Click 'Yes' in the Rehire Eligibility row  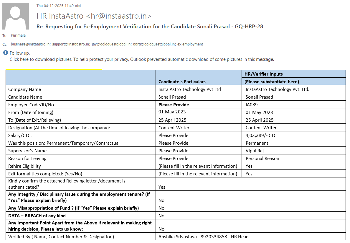pos(249,166)
